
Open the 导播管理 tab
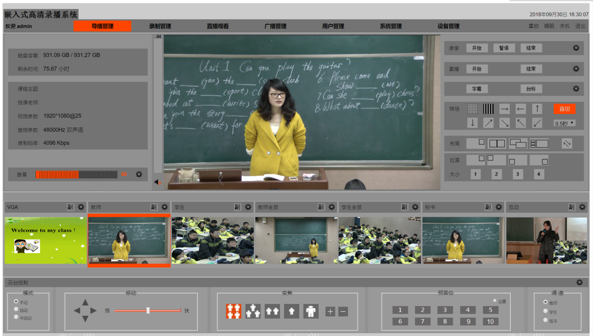[x=102, y=26]
